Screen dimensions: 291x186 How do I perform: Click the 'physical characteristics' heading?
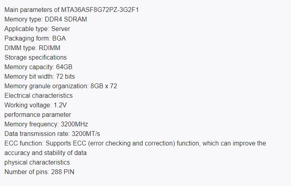tap(37, 162)
